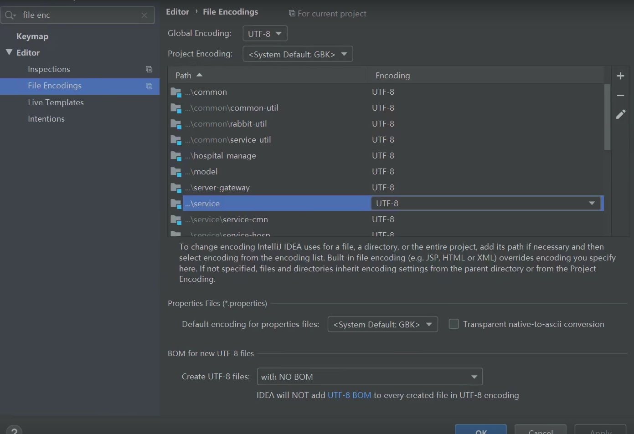Remove the selected path with the minus icon
634x434 pixels.
(x=620, y=95)
